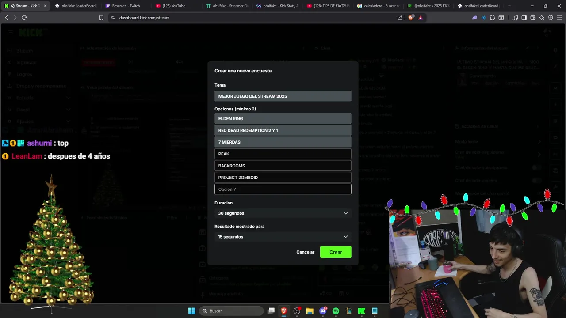
Task: Click the 7 MIERDAS option field
Action: [x=283, y=142]
